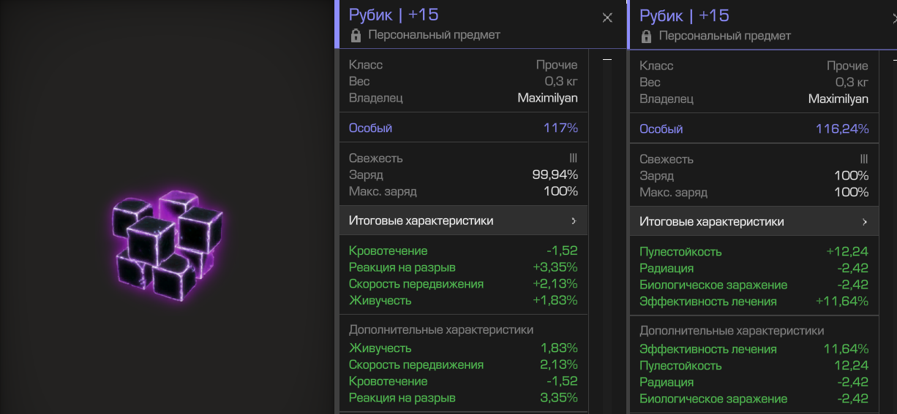
Task: Click the glowing purple Rubik cube artifact
Action: click(x=167, y=245)
